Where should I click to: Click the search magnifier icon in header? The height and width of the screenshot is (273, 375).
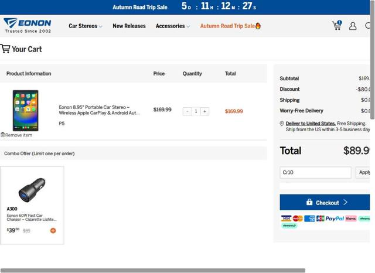(368, 25)
